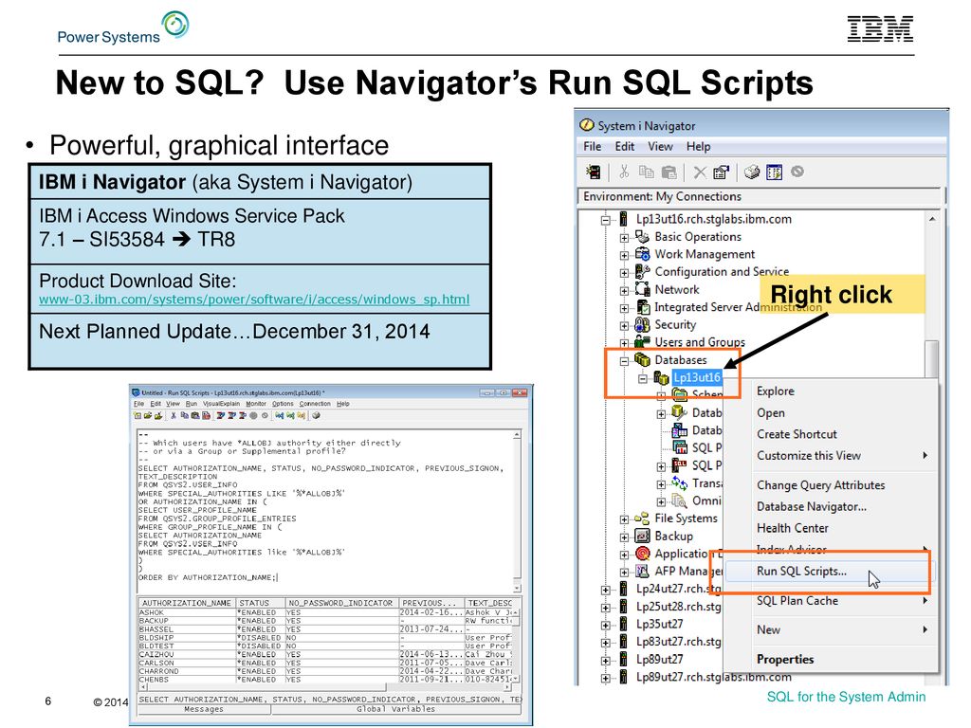Click the Basic Operations tree icon
The height and width of the screenshot is (728, 971).
click(x=642, y=236)
